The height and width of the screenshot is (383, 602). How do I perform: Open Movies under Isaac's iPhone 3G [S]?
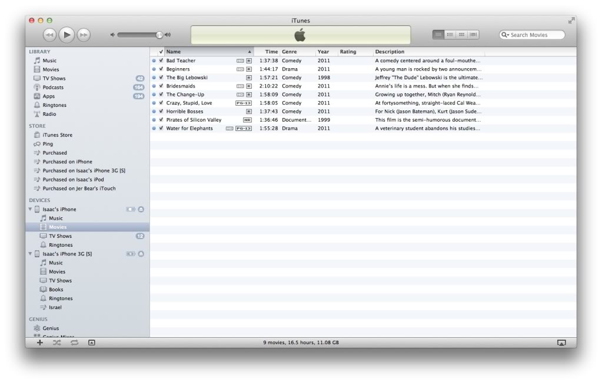pos(57,272)
